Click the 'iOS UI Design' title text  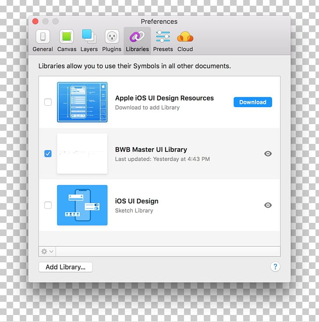(137, 201)
